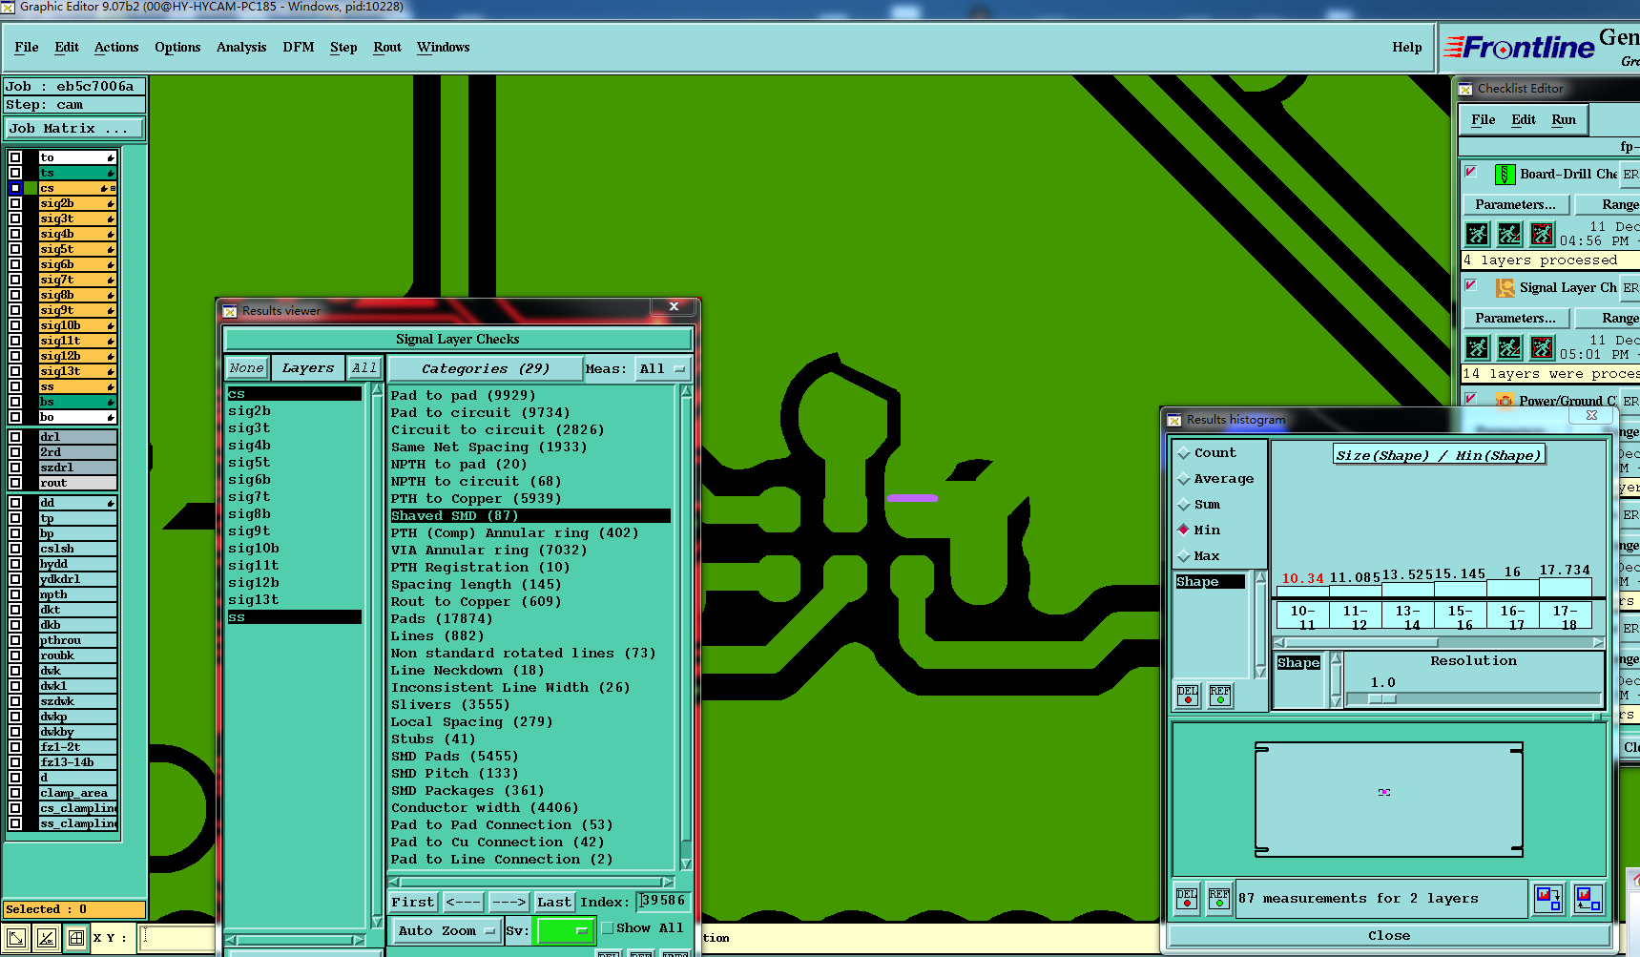Open Run menu in Checklist Editor
This screenshot has height=957, width=1640.
pos(1564,119)
